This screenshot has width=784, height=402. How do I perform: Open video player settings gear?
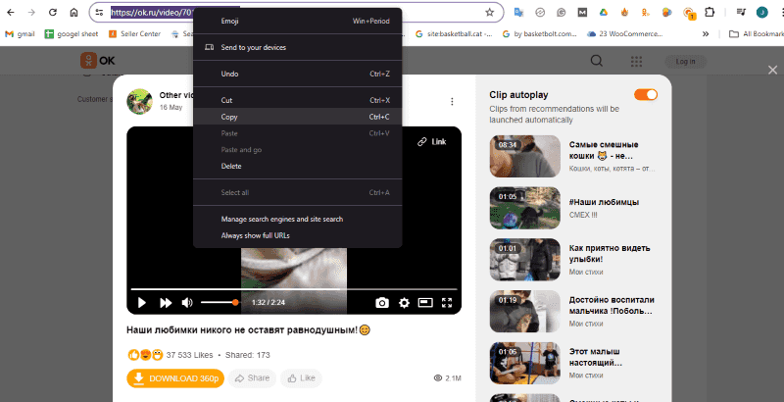click(x=404, y=303)
